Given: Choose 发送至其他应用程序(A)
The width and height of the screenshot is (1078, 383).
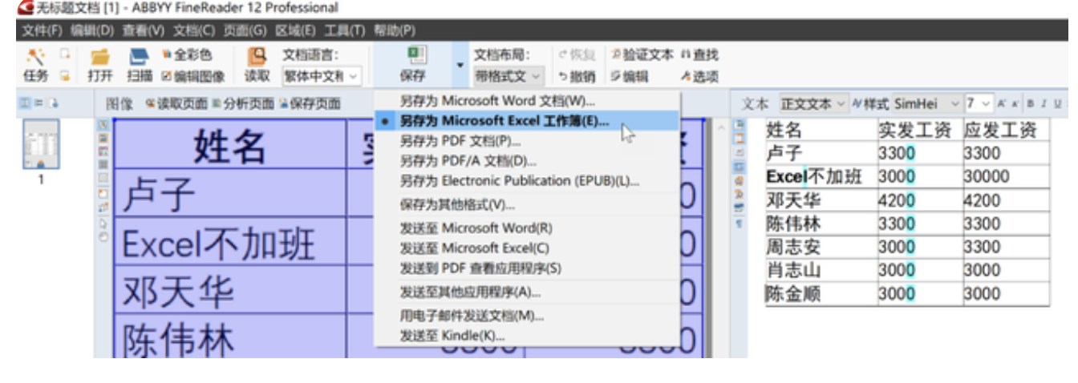Looking at the screenshot, I should (x=527, y=292).
